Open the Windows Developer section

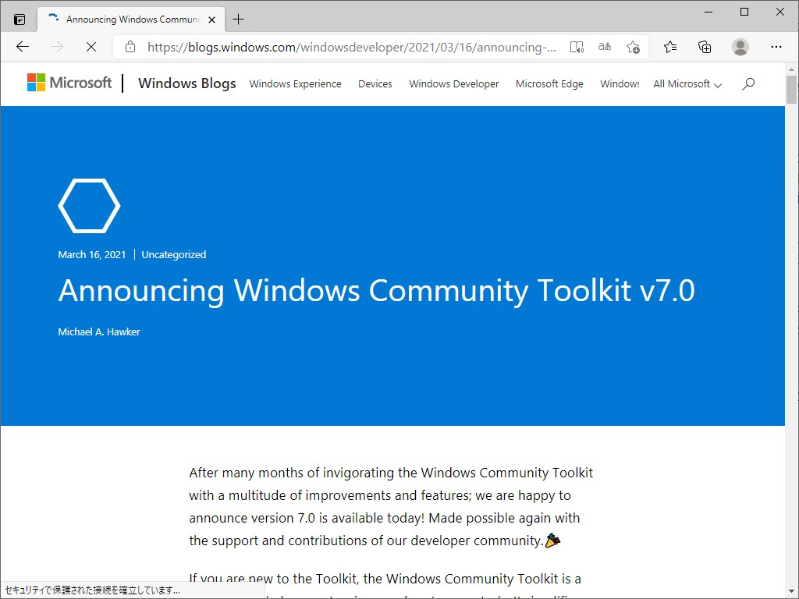[x=453, y=83]
